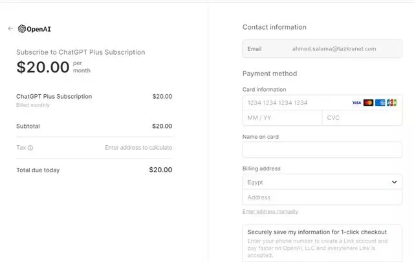Click the ChatGPT Plus Subscription line item

coord(94,100)
